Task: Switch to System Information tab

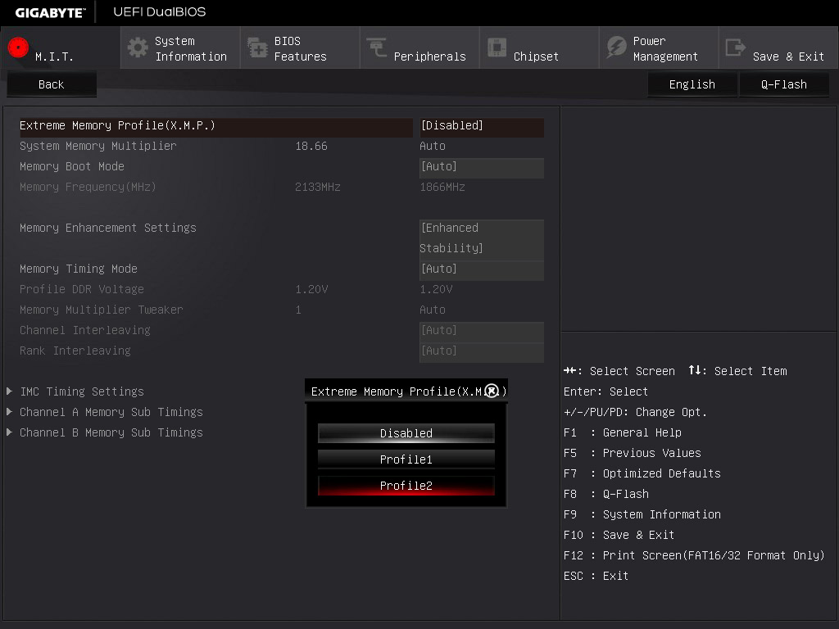Action: point(180,48)
